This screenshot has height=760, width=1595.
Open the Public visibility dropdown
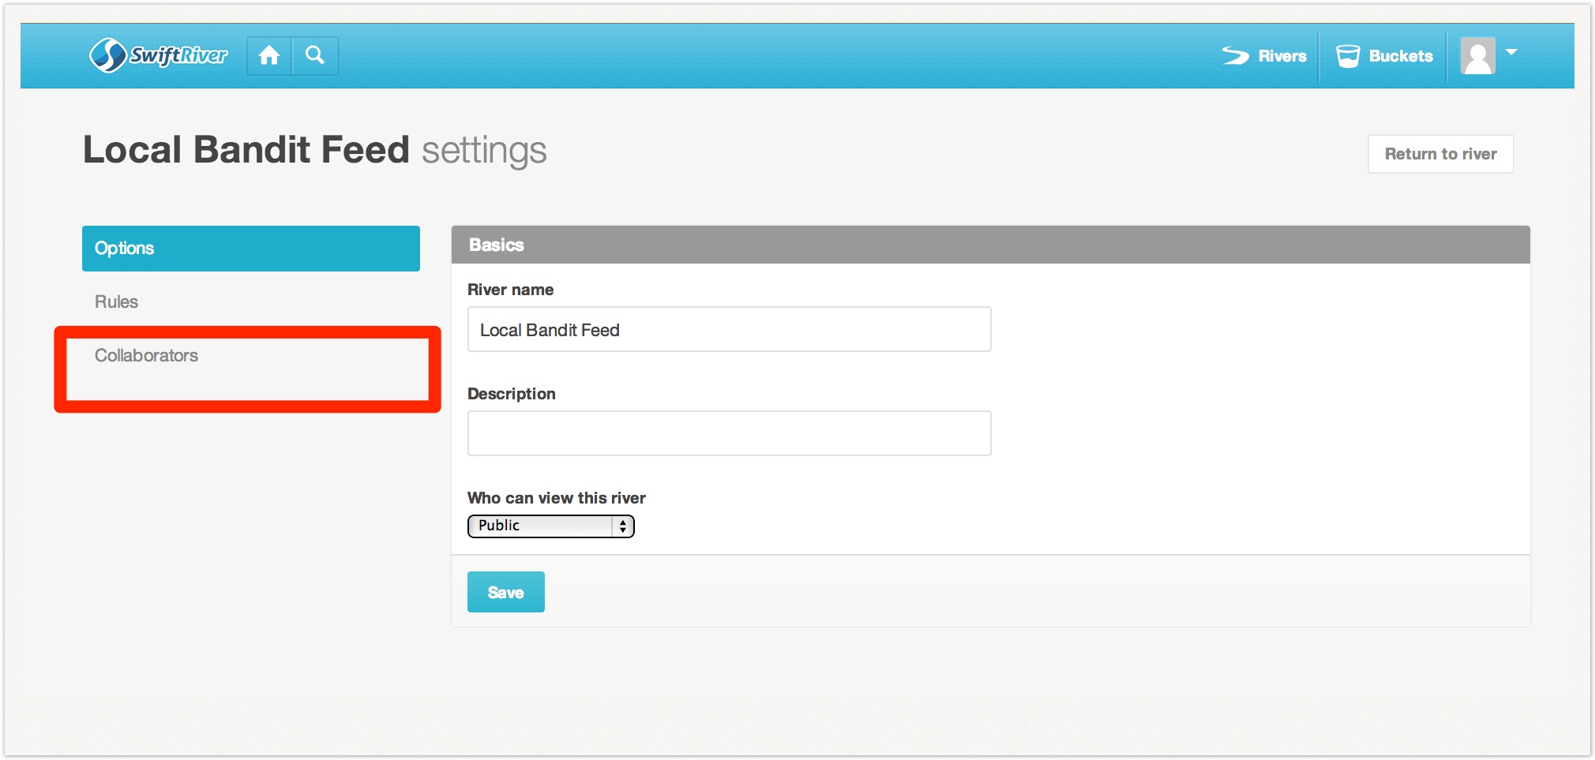tap(550, 526)
